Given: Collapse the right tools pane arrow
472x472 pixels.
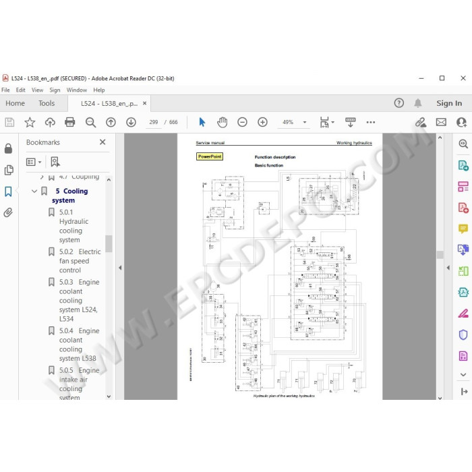Looking at the screenshot, I should (448, 268).
